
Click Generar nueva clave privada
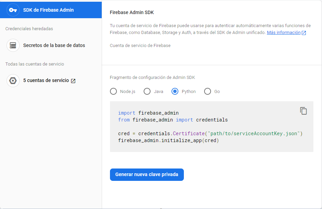click(147, 175)
